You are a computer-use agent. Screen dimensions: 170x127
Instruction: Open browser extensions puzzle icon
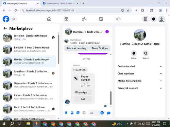(142, 10)
